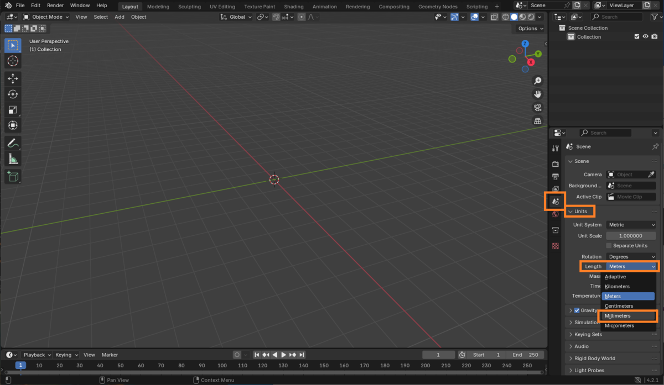Disable Collection in renders camera icon
The height and width of the screenshot is (385, 664).
pyautogui.click(x=655, y=37)
